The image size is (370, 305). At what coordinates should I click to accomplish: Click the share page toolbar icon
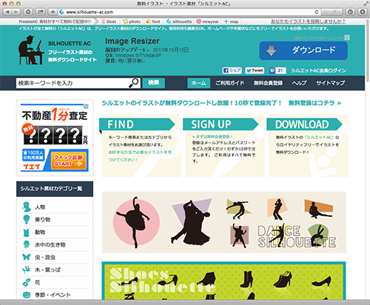click(41, 12)
